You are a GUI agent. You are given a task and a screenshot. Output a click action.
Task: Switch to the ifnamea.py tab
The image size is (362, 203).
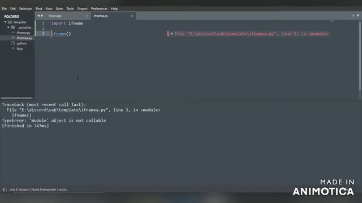tap(101, 16)
